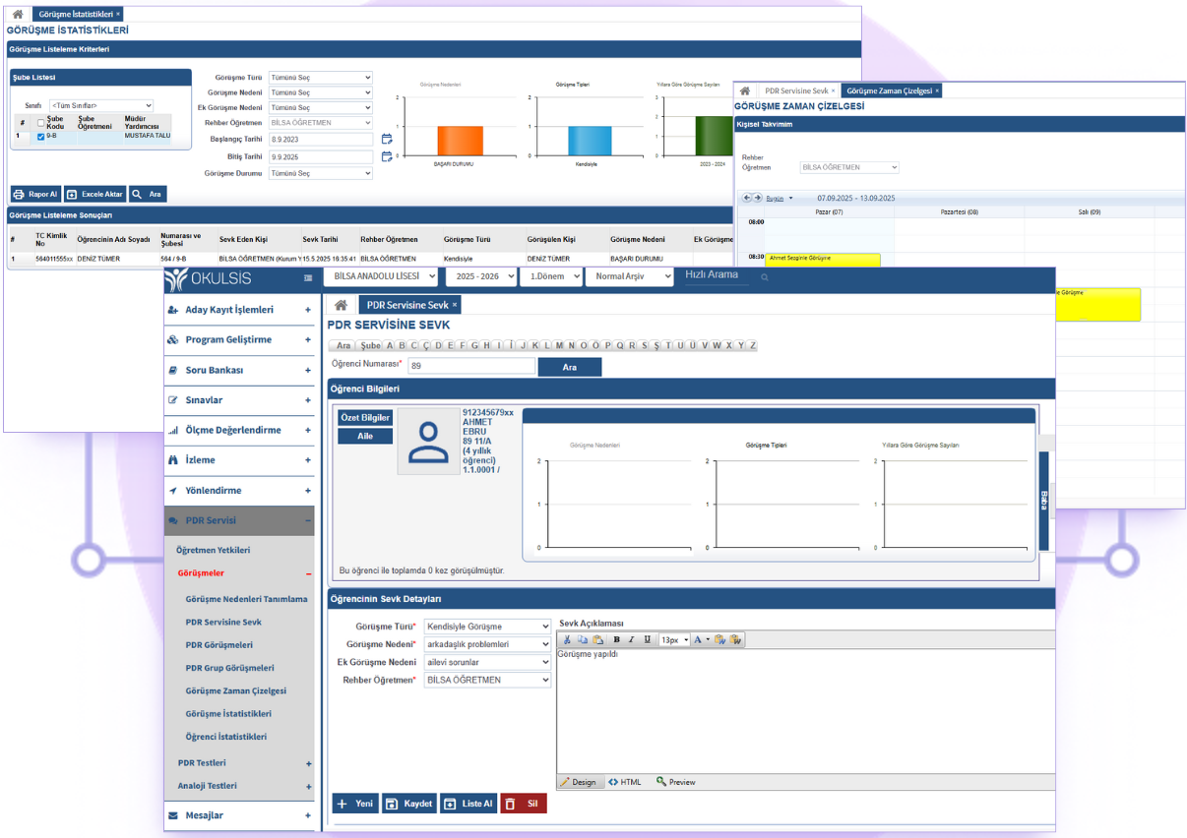Screen dimensions: 1187x838
Task: Open the 2025 - 2026 academic year dropdown
Action: click(480, 277)
